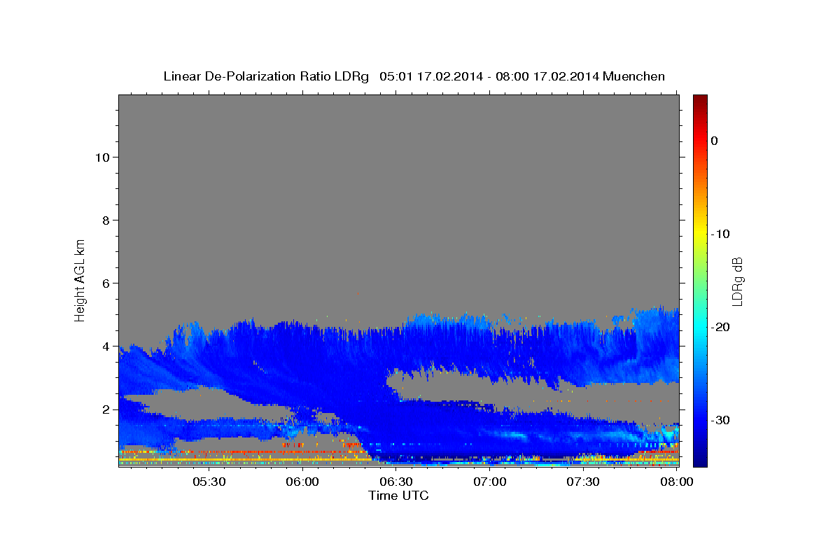Click the '08:00 17.02.2014' end time in title
The image size is (840, 560).
(547, 76)
